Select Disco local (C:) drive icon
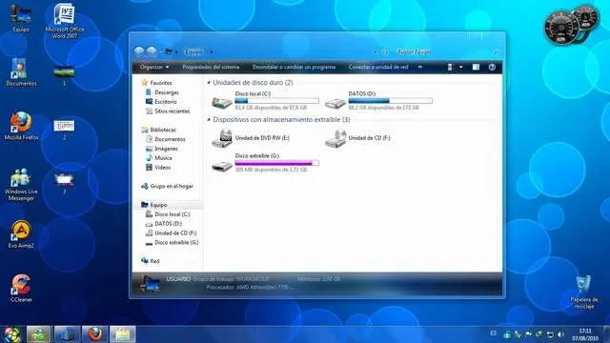The image size is (610, 343). point(222,102)
